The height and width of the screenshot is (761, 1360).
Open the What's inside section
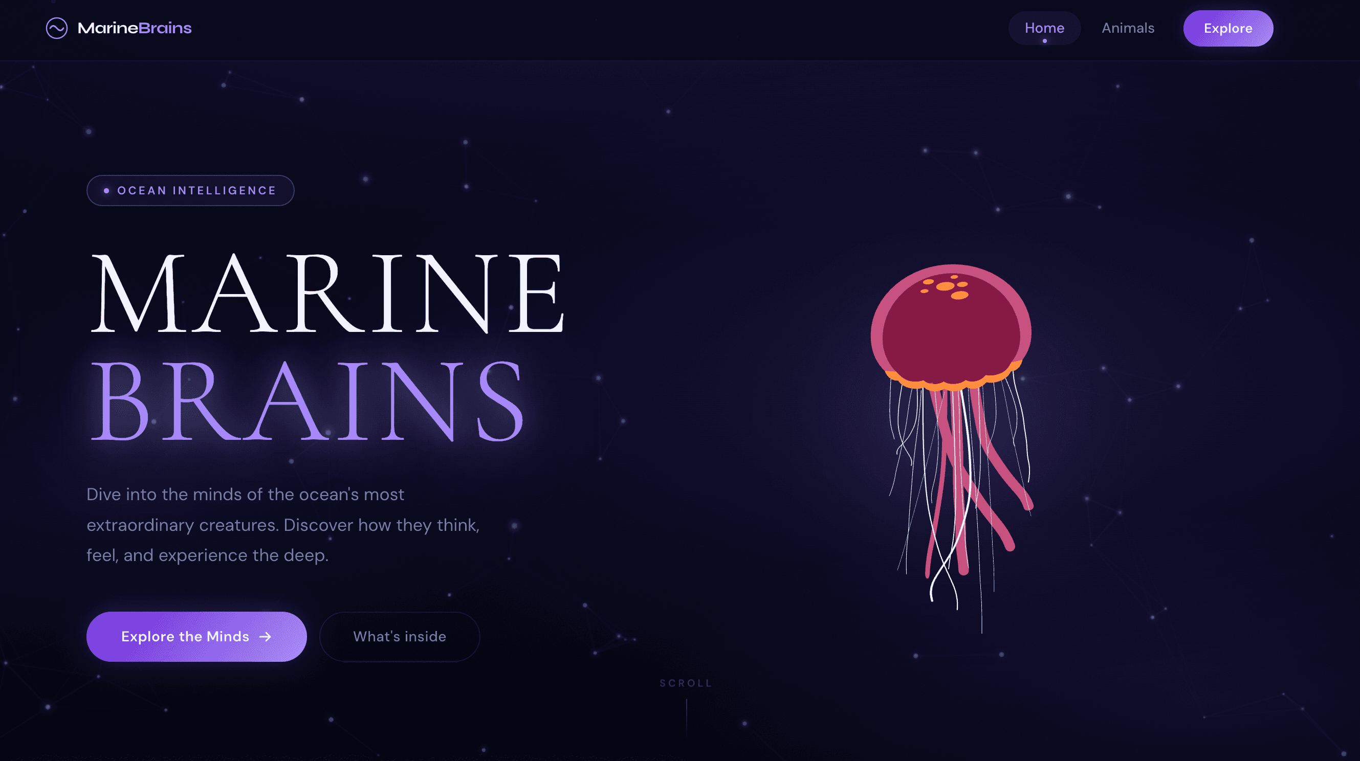pyautogui.click(x=400, y=636)
